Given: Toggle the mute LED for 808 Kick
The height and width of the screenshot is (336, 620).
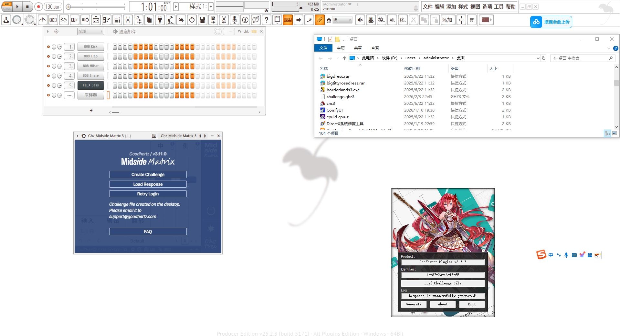Looking at the screenshot, I should click(48, 47).
